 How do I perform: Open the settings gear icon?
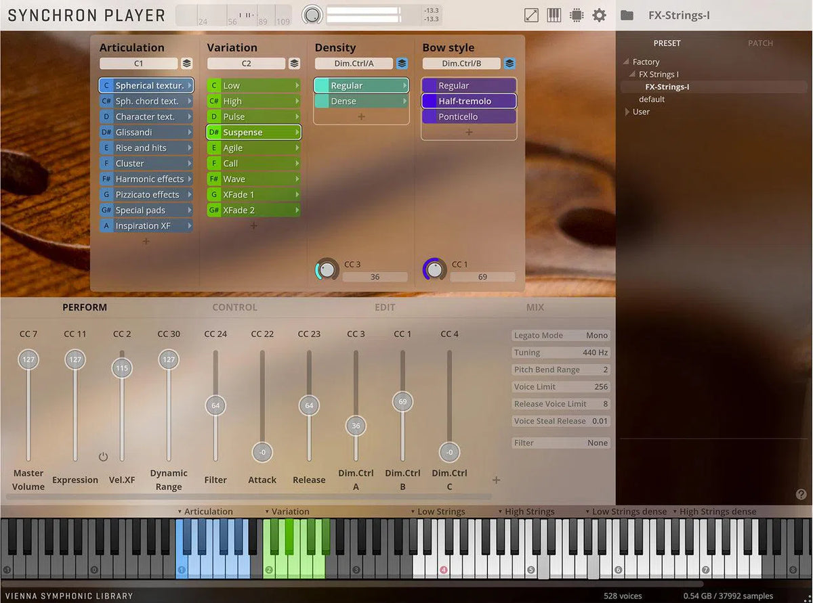(599, 15)
